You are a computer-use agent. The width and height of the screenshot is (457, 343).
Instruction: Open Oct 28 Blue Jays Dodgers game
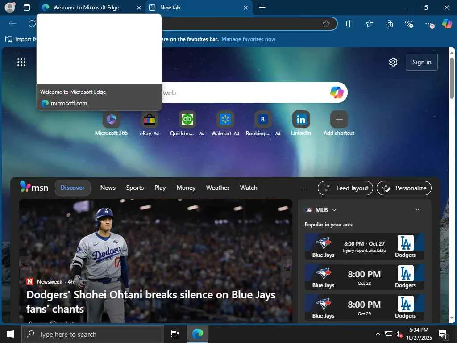click(x=364, y=277)
